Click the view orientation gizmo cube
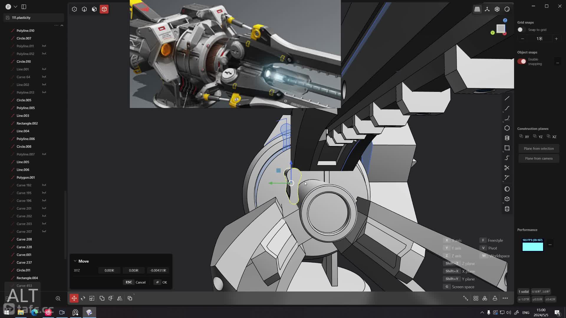The image size is (566, 318). coord(501,29)
